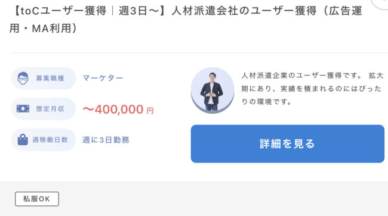Click the circular avatar of man in blazer

[x=213, y=90]
